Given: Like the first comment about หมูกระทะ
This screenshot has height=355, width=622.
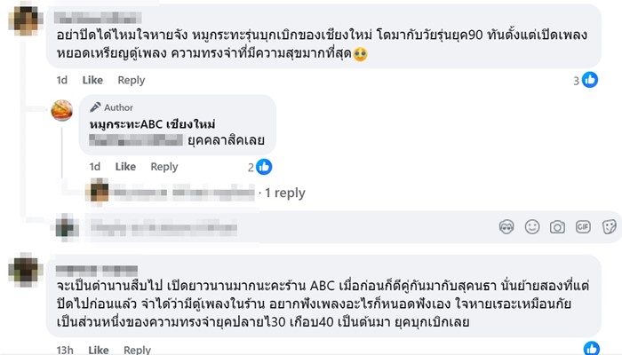Looking at the screenshot, I should coord(93,80).
